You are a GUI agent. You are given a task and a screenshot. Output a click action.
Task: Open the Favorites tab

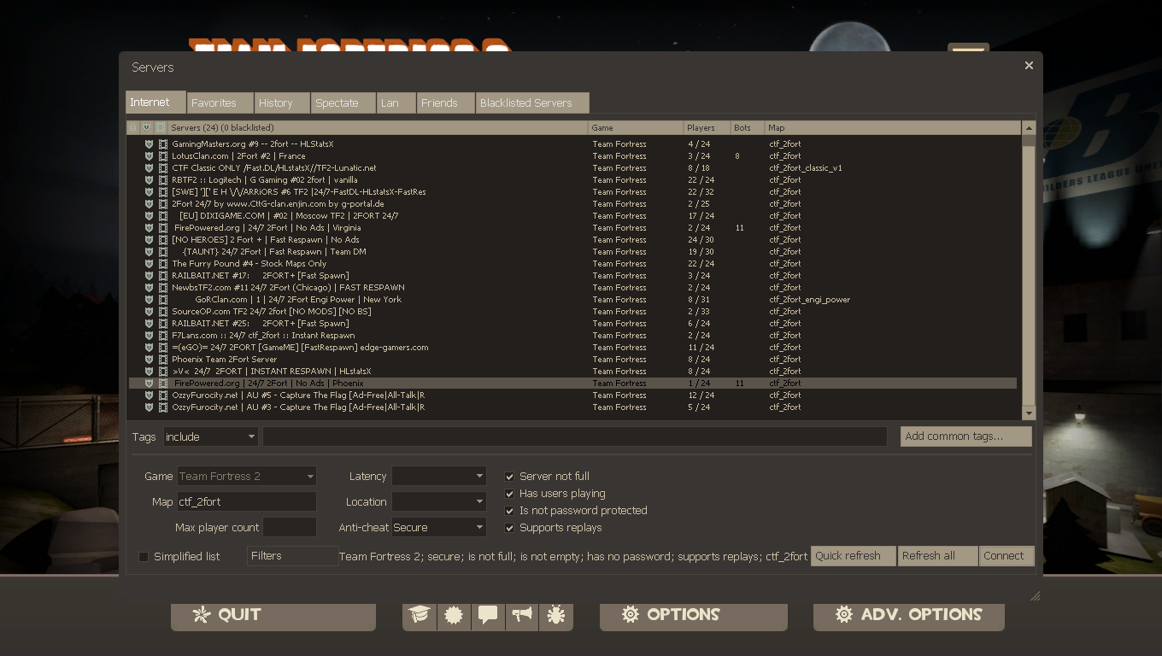click(220, 103)
